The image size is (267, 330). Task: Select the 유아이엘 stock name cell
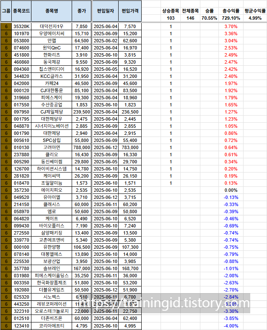[52, 197]
